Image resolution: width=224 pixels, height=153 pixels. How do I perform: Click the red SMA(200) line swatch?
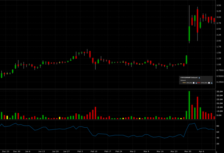198,83
